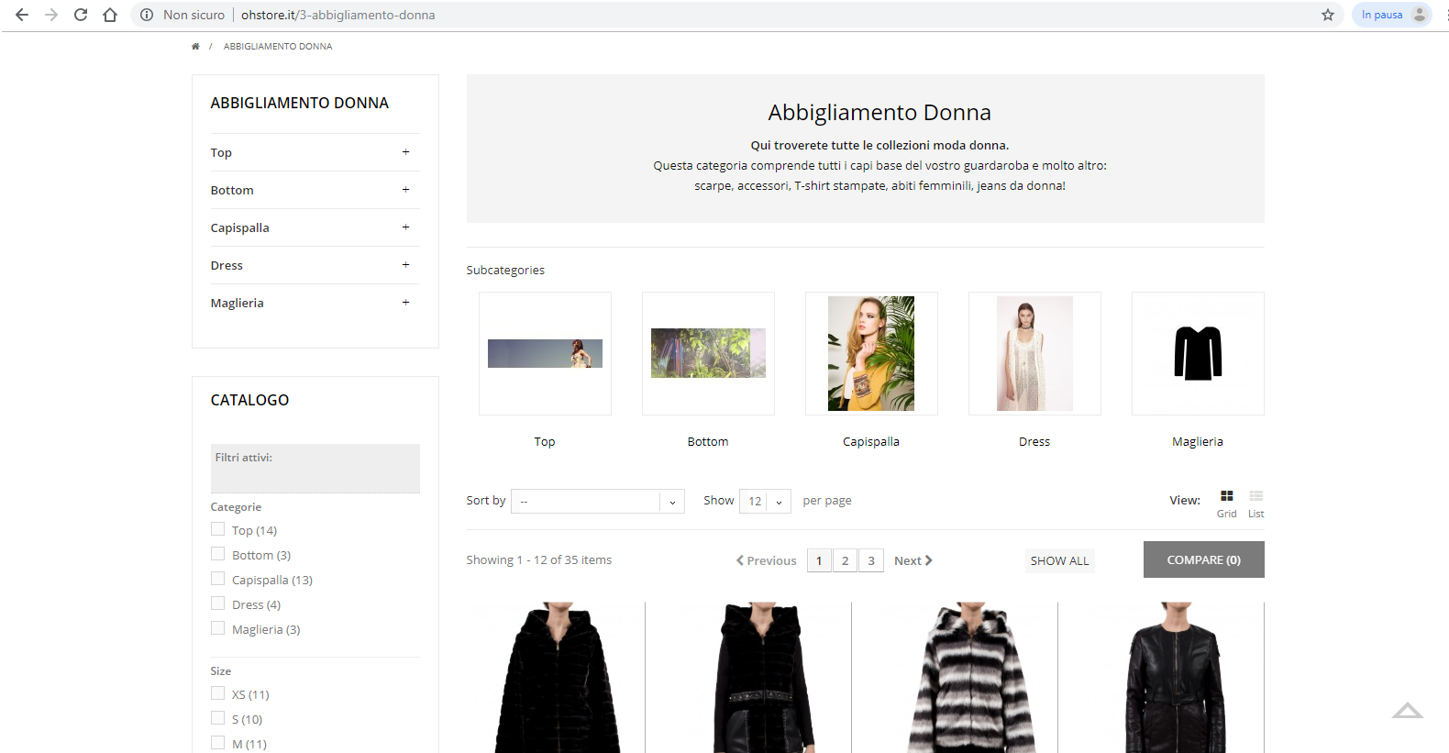
Task: Click the browser forward arrow
Action: point(51,15)
